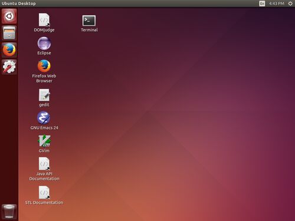Select the "Eclipse" label text
The height and width of the screenshot is (221, 295).
pos(44,53)
